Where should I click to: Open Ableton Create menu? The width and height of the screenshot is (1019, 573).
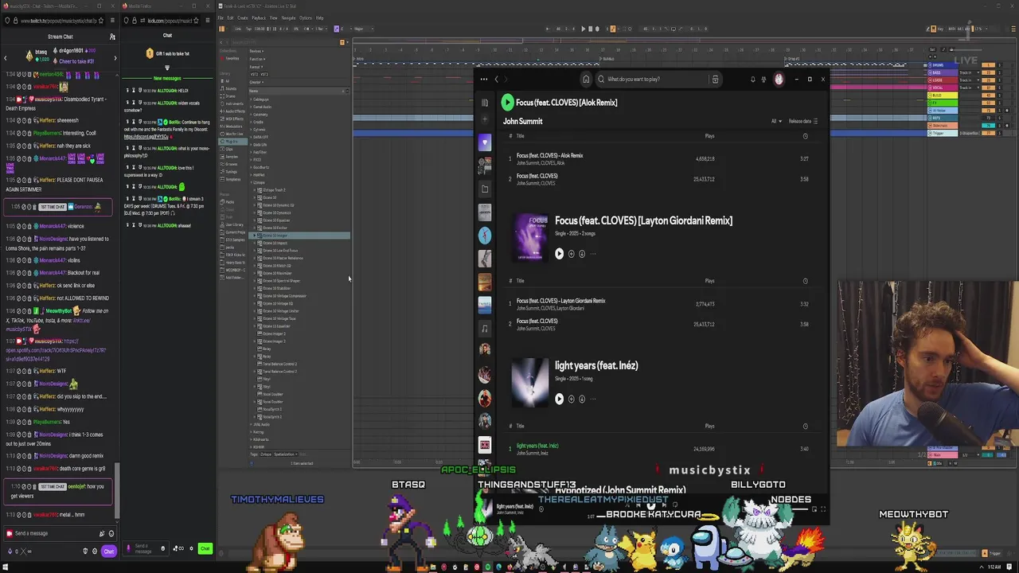click(x=242, y=18)
